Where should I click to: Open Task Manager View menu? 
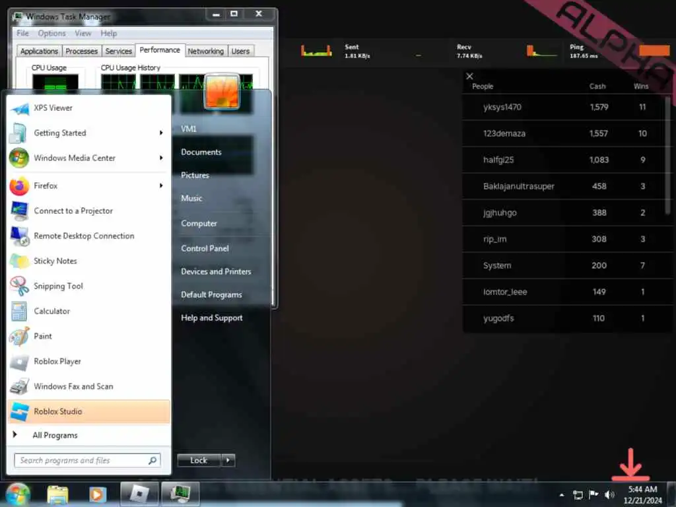(x=83, y=33)
